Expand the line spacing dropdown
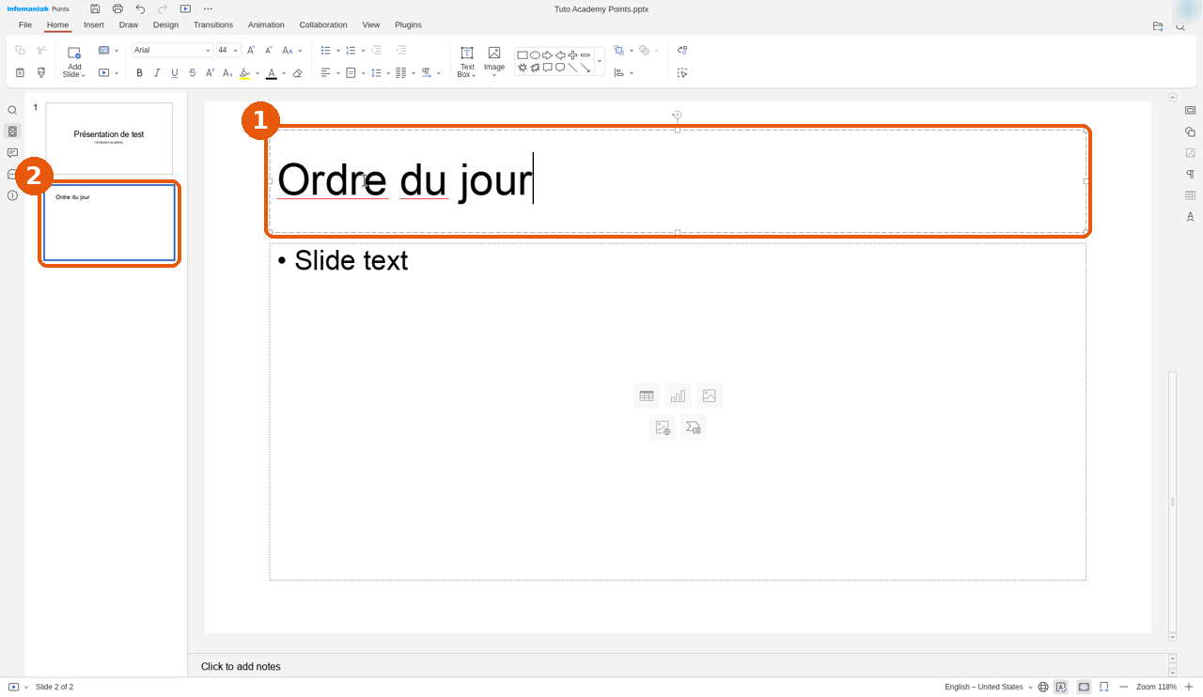 coord(388,72)
